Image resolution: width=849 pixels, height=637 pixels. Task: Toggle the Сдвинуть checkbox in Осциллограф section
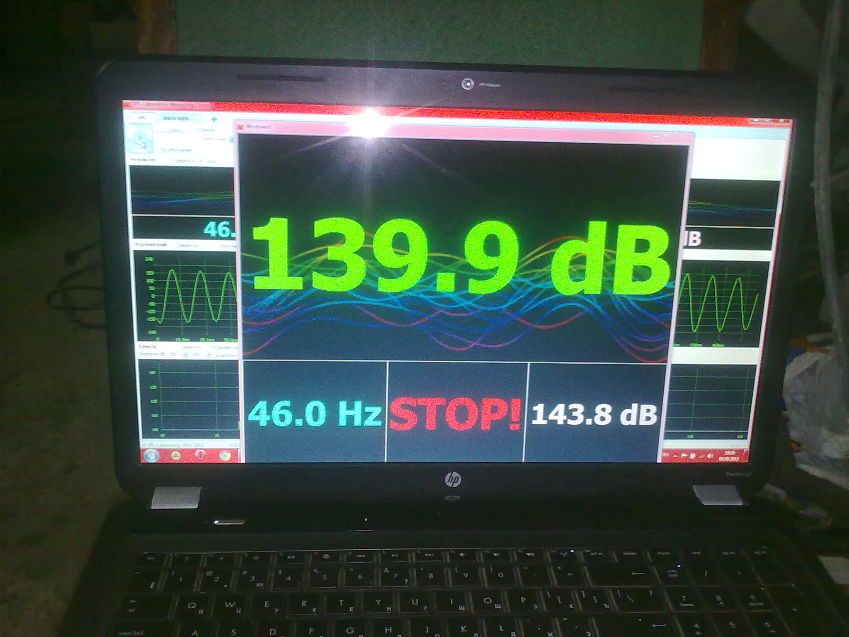[x=173, y=246]
